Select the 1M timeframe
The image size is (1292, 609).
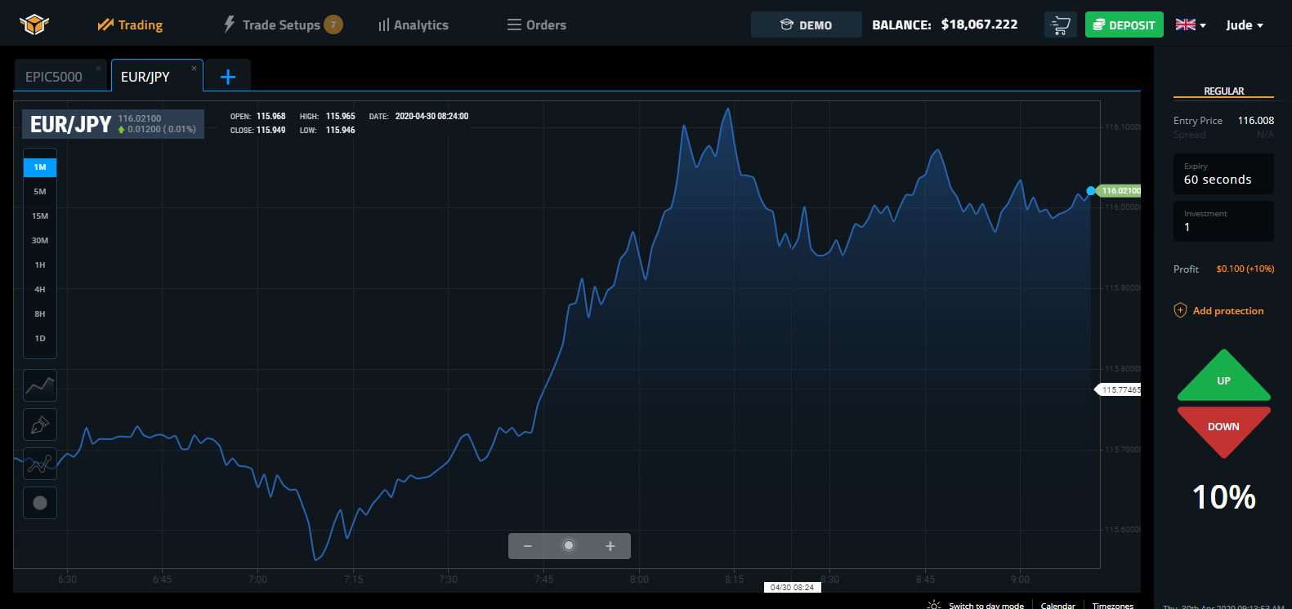[40, 167]
